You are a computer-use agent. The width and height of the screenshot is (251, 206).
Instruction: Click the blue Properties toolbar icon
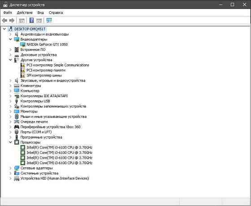[x=32, y=20]
